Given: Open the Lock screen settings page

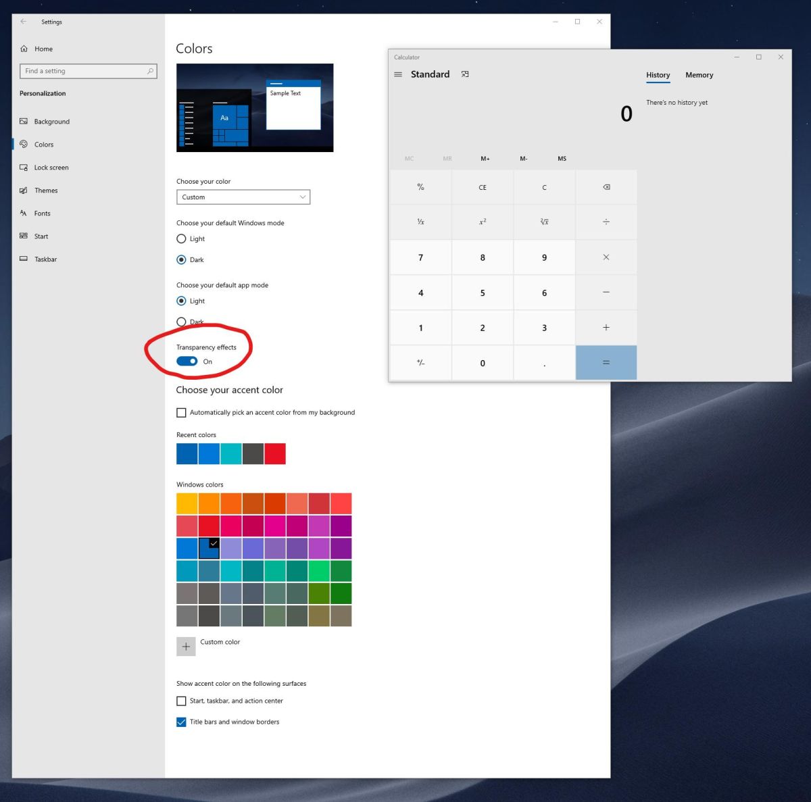Looking at the screenshot, I should 51,168.
